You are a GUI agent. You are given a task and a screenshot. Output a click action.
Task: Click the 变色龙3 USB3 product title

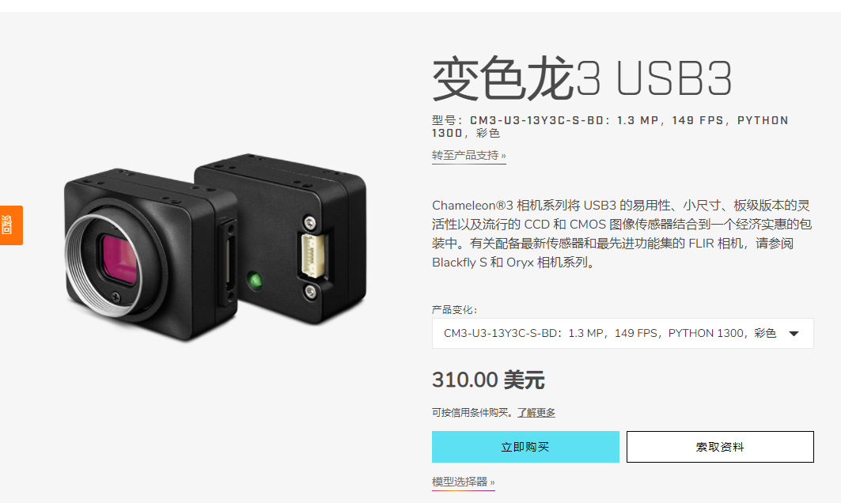point(582,79)
